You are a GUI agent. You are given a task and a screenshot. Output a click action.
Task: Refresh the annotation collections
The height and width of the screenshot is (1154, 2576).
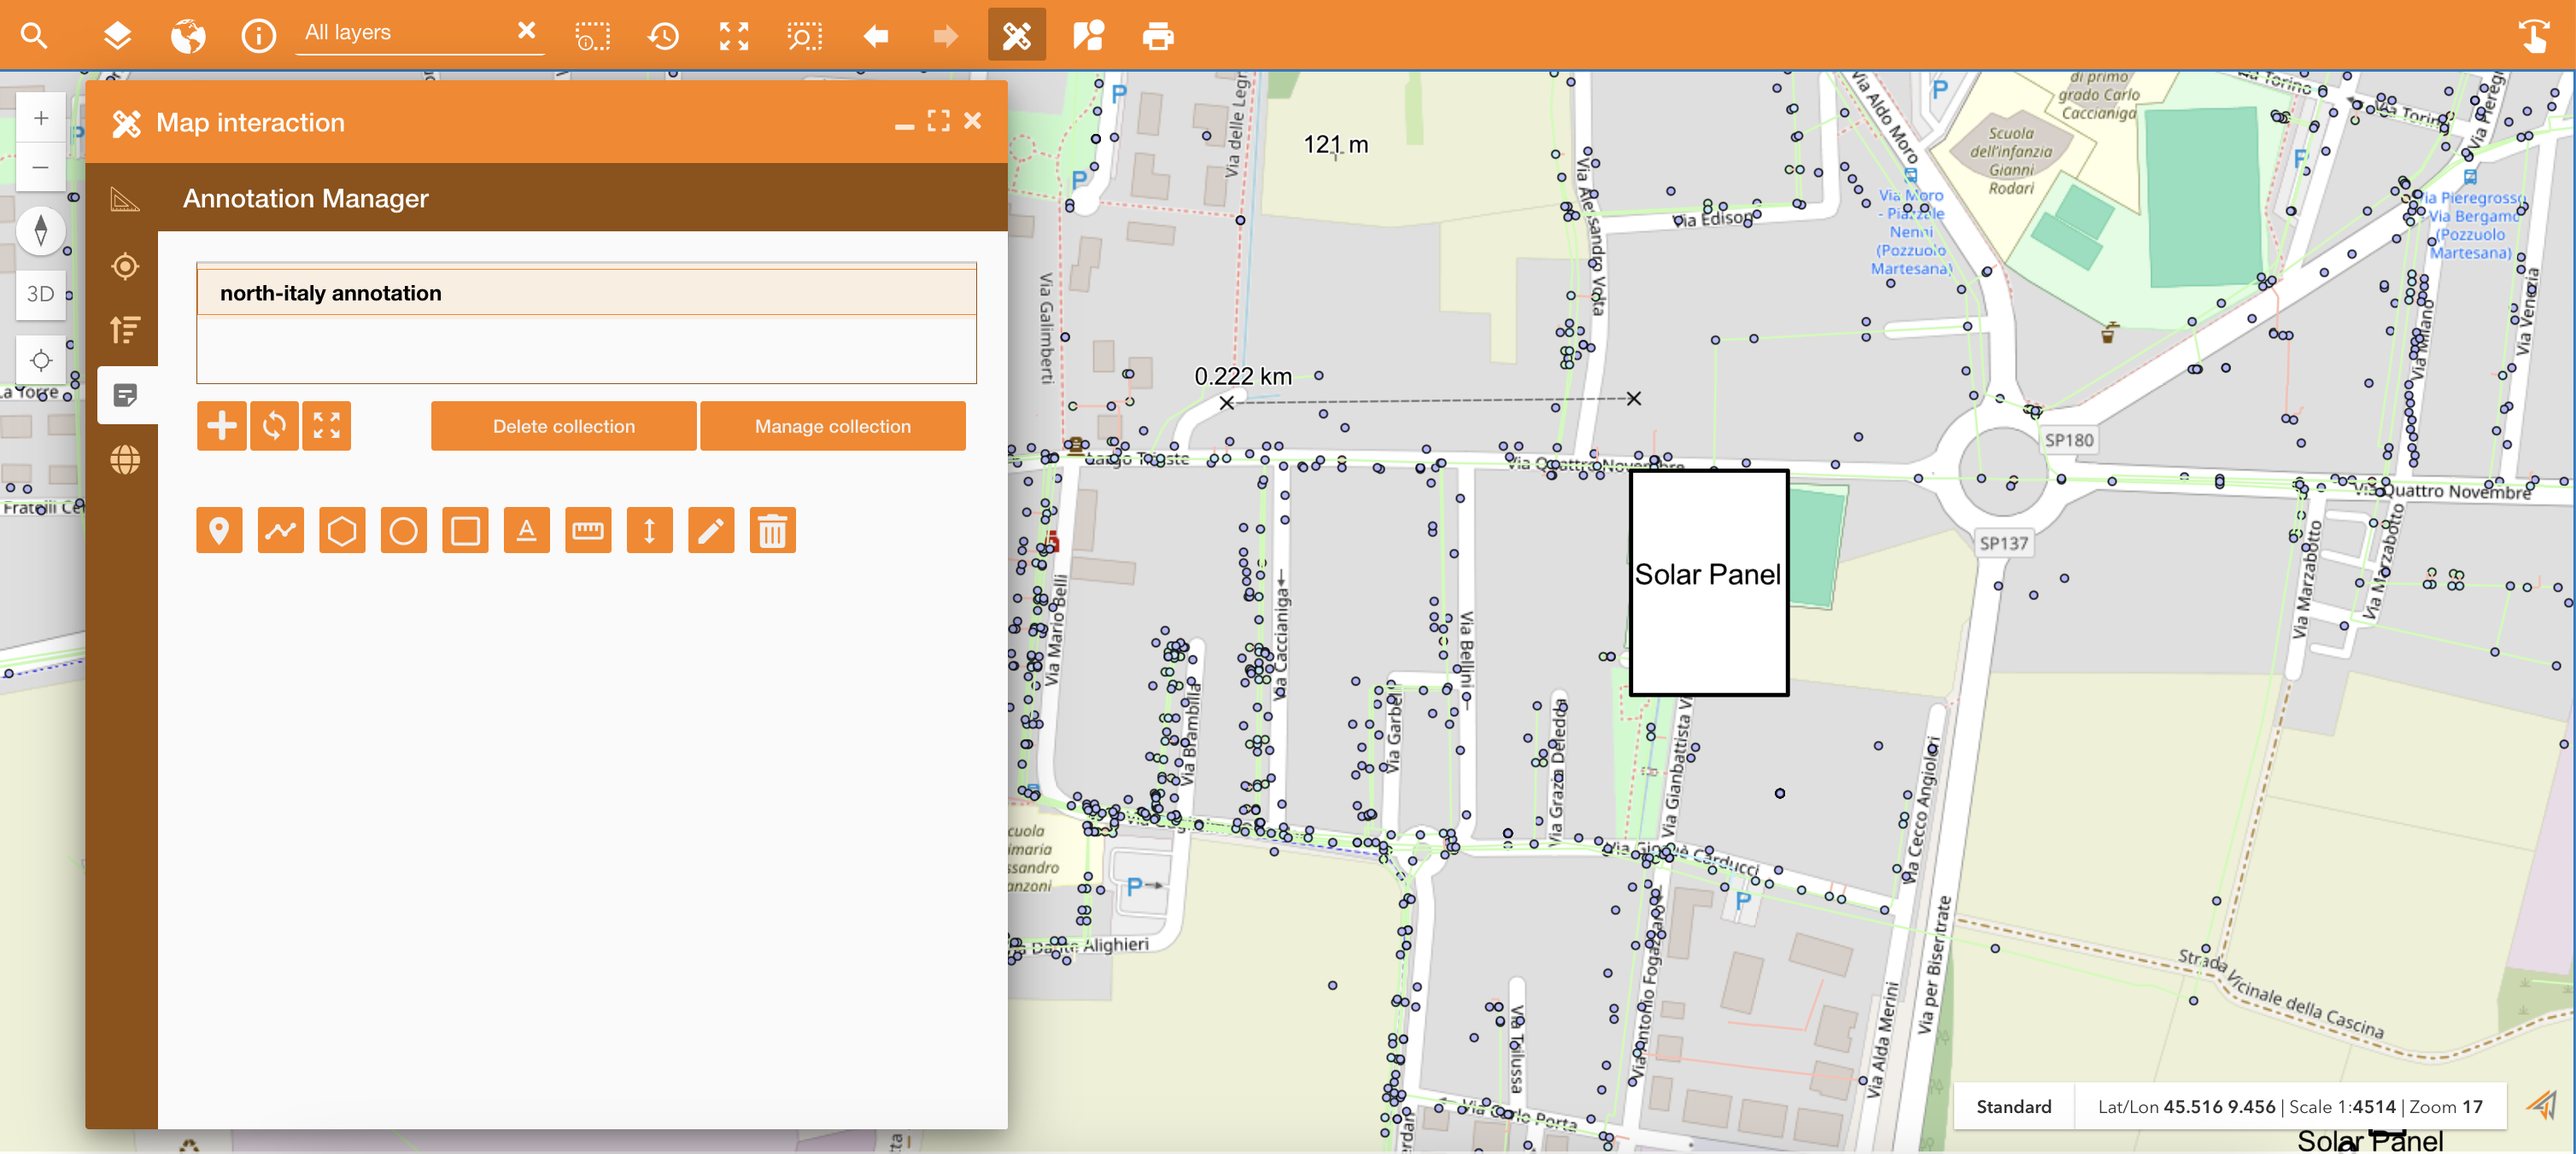pos(274,427)
